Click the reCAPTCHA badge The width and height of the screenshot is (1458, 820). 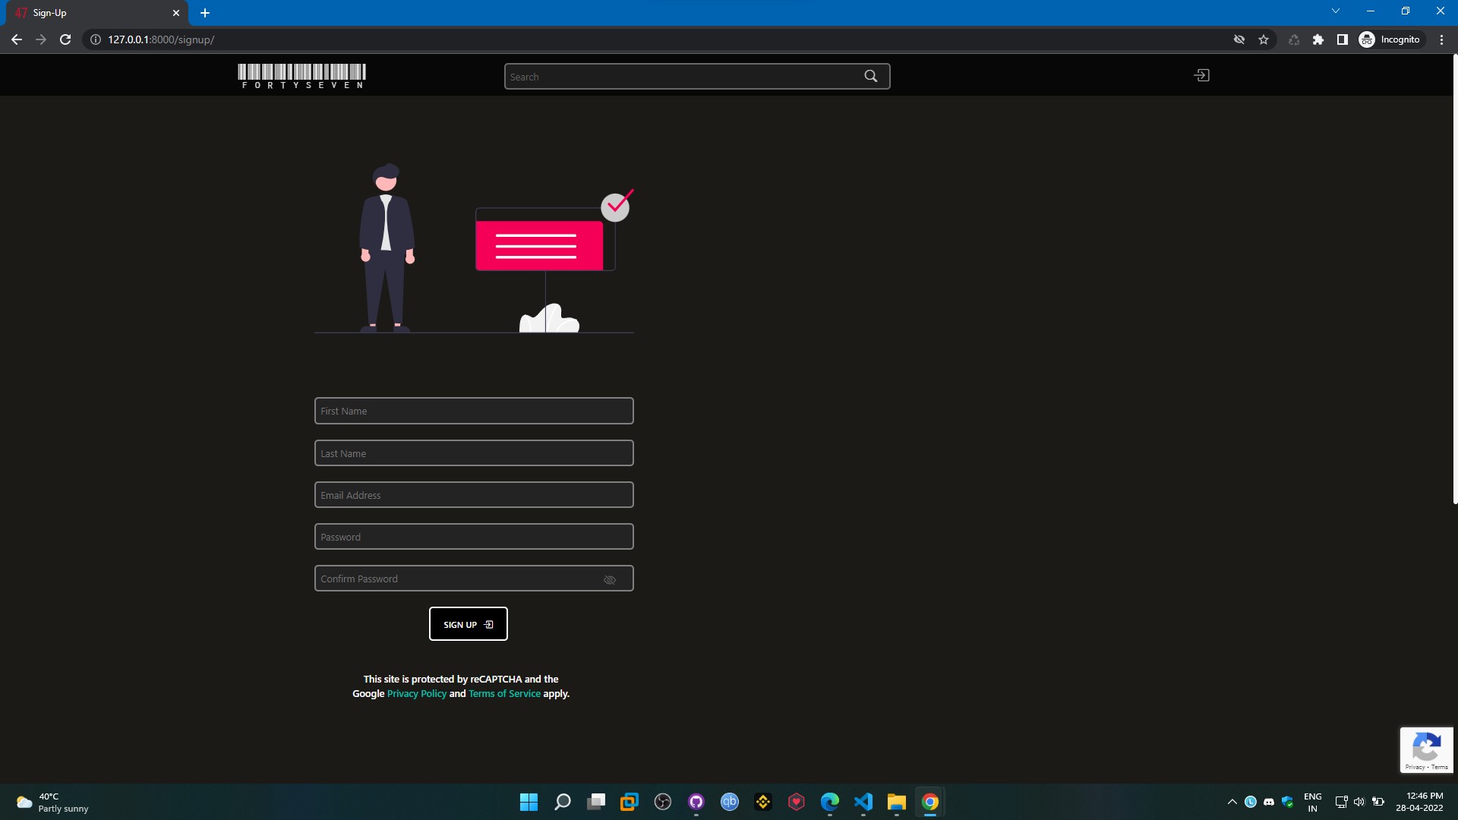point(1426,750)
